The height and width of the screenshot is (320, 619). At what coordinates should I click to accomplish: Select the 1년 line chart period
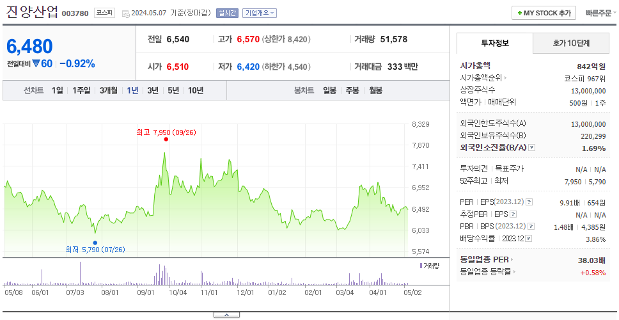[132, 90]
